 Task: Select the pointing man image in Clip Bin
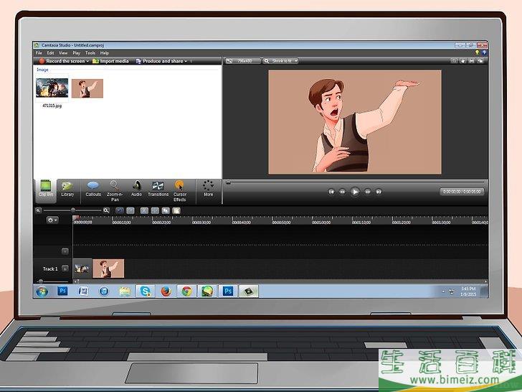click(x=87, y=88)
